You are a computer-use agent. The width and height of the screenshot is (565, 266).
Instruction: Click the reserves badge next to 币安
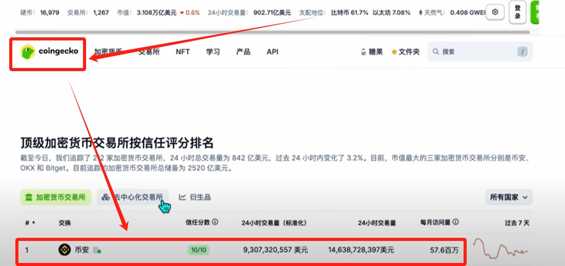[97, 250]
